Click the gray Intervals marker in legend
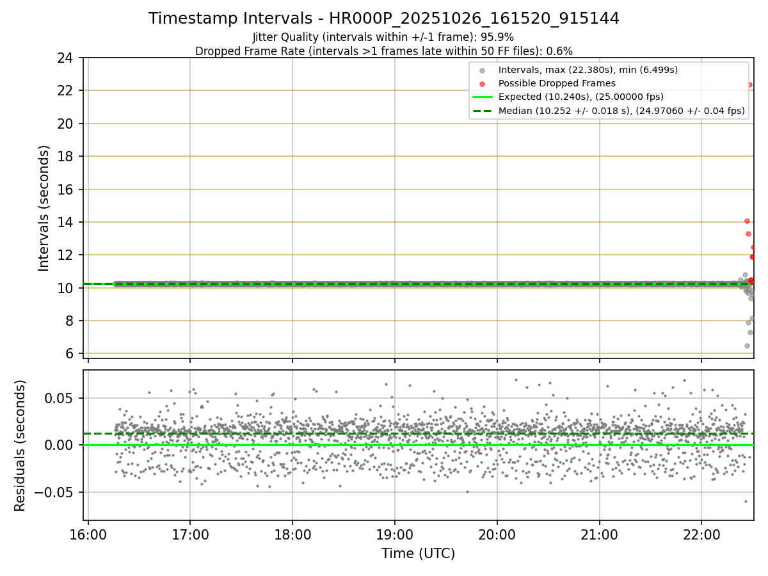This screenshot has width=768, height=576. (x=482, y=70)
